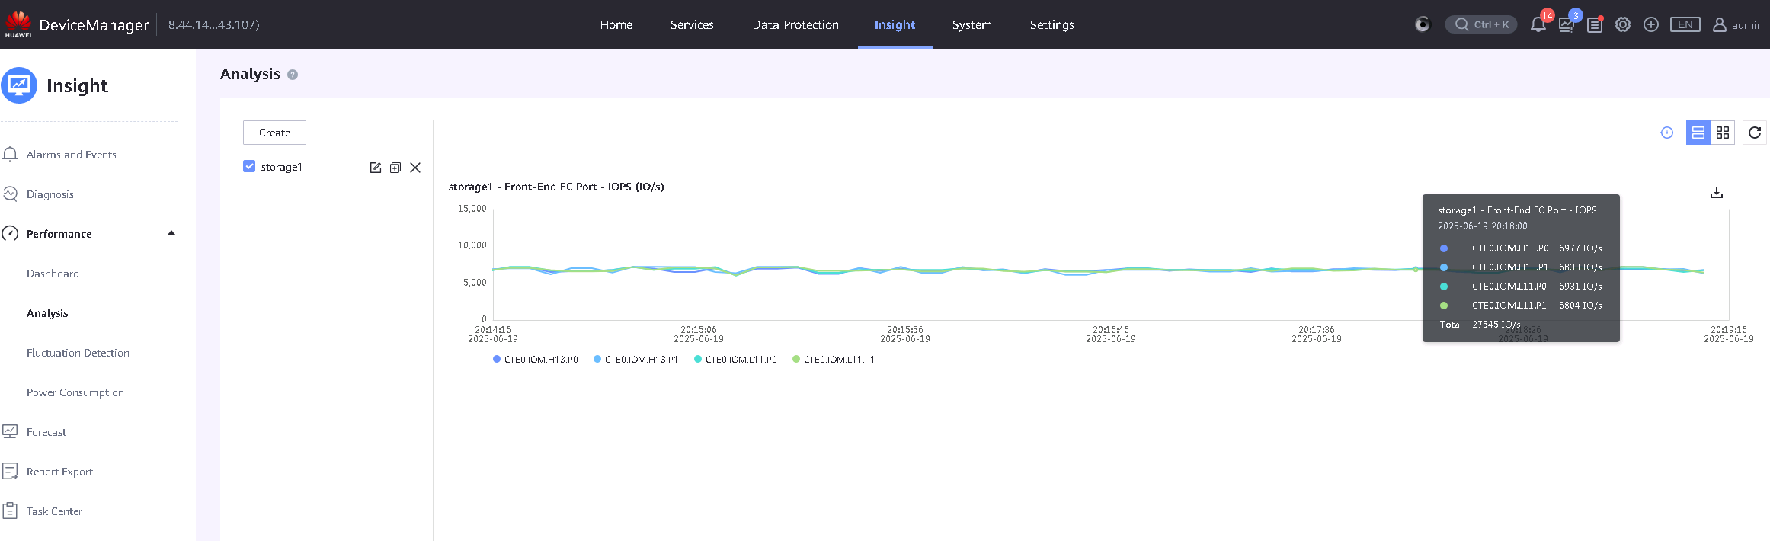
Task: Edit the storage1 chart
Action: [x=375, y=168]
